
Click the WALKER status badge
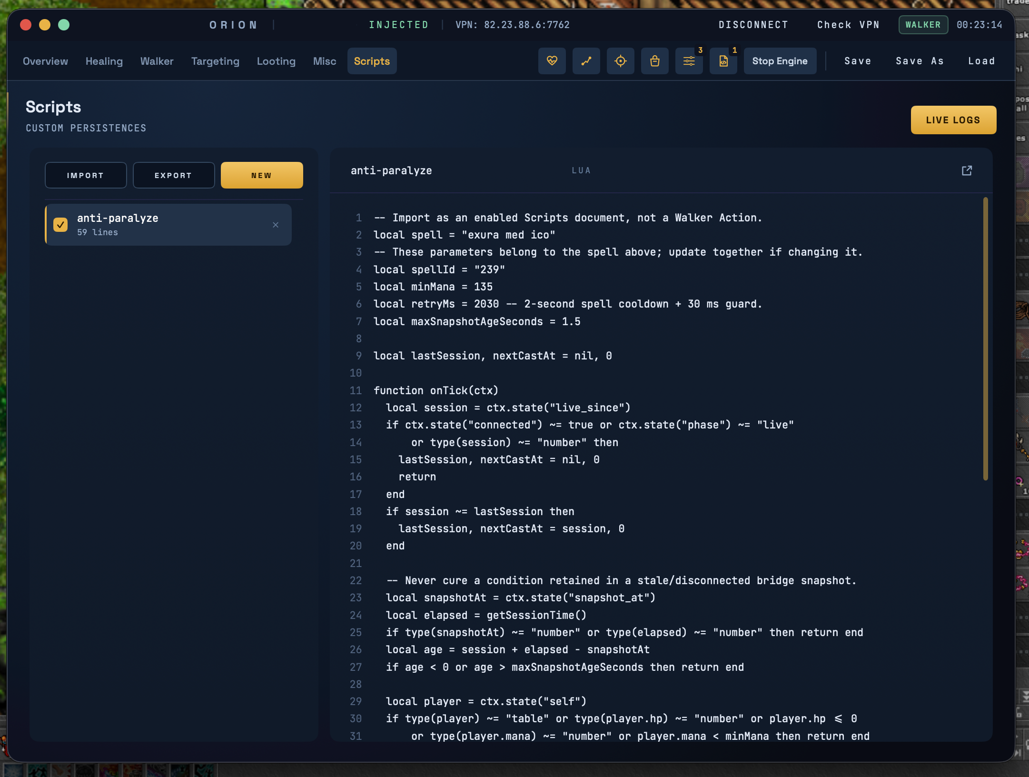click(923, 25)
